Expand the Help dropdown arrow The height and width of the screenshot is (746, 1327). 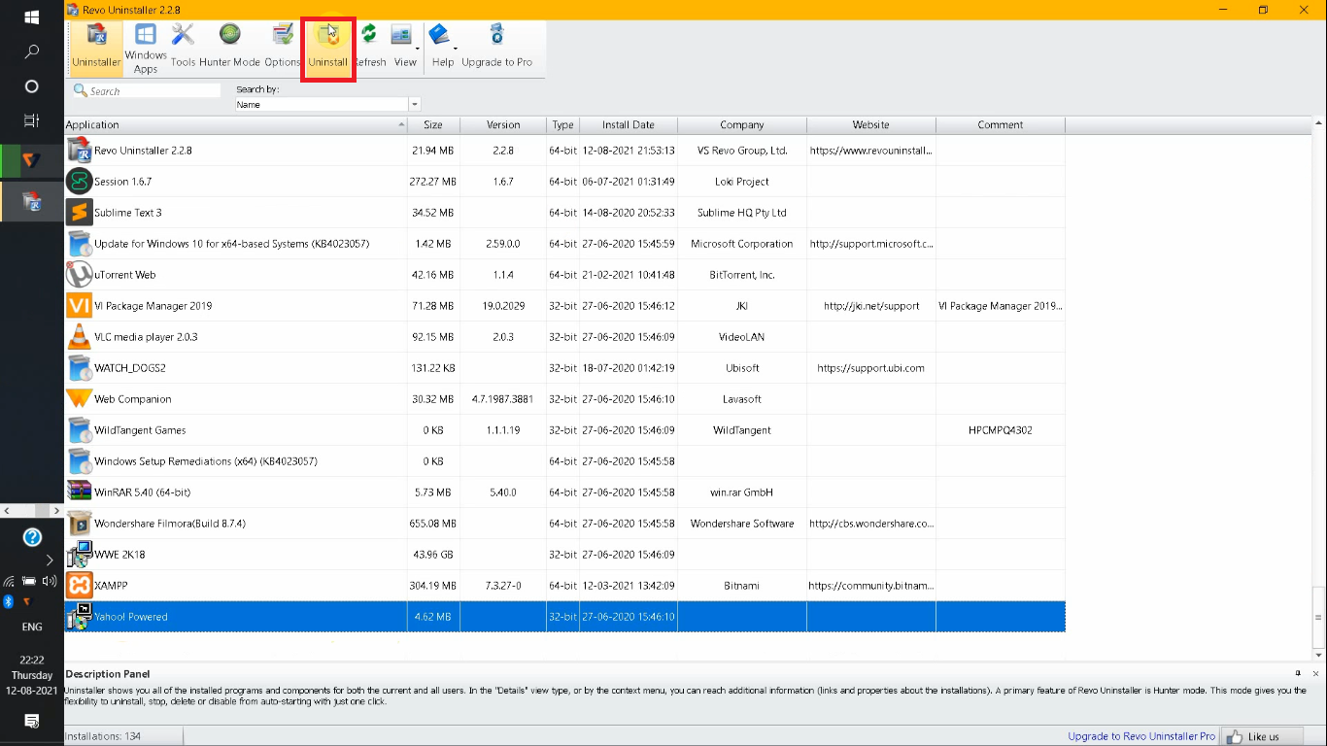coord(455,49)
